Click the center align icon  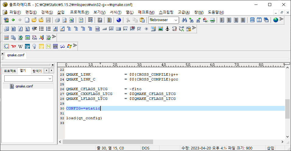click(229, 20)
